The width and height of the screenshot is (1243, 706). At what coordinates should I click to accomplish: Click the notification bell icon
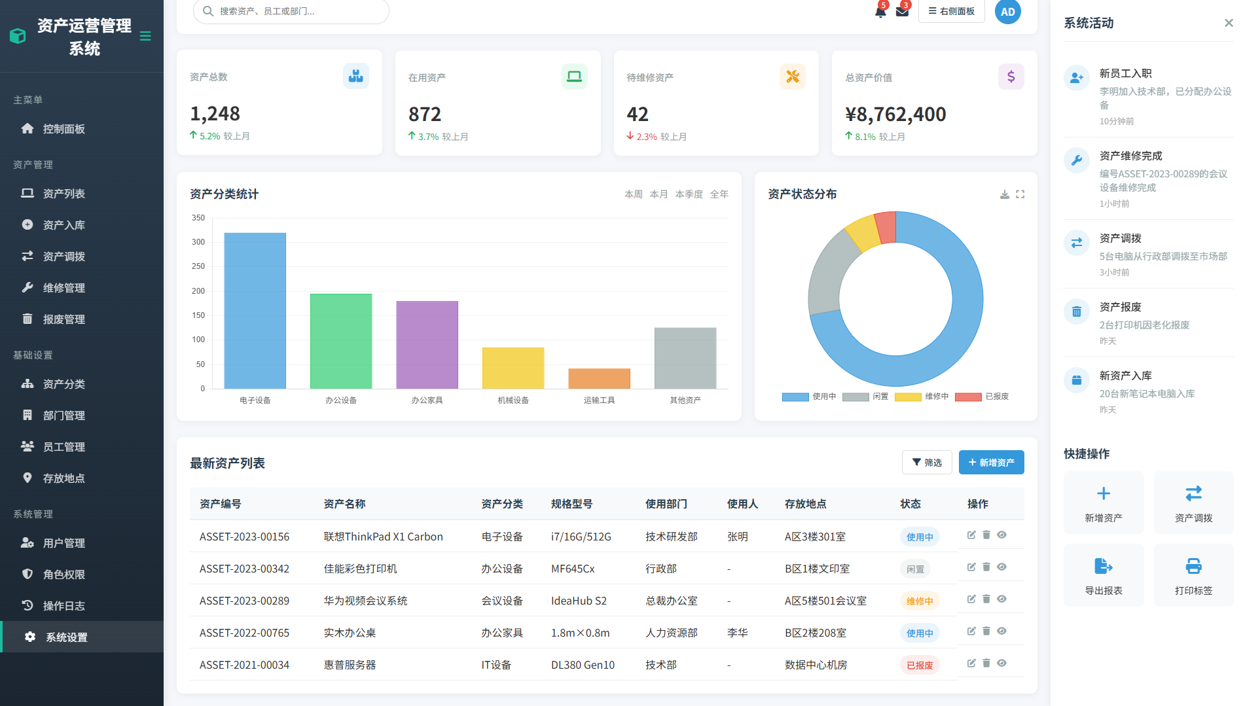[880, 12]
